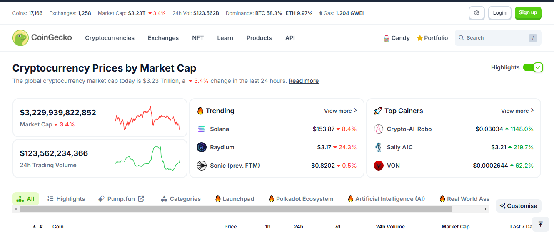Open the Customise button
The height and width of the screenshot is (235, 554).
(x=518, y=206)
